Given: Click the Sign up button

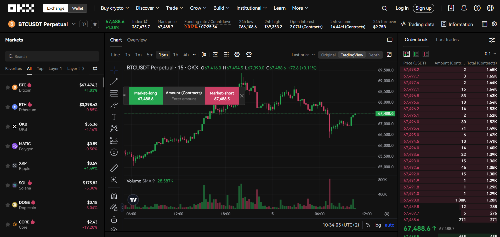Looking at the screenshot, I should click(x=423, y=8).
